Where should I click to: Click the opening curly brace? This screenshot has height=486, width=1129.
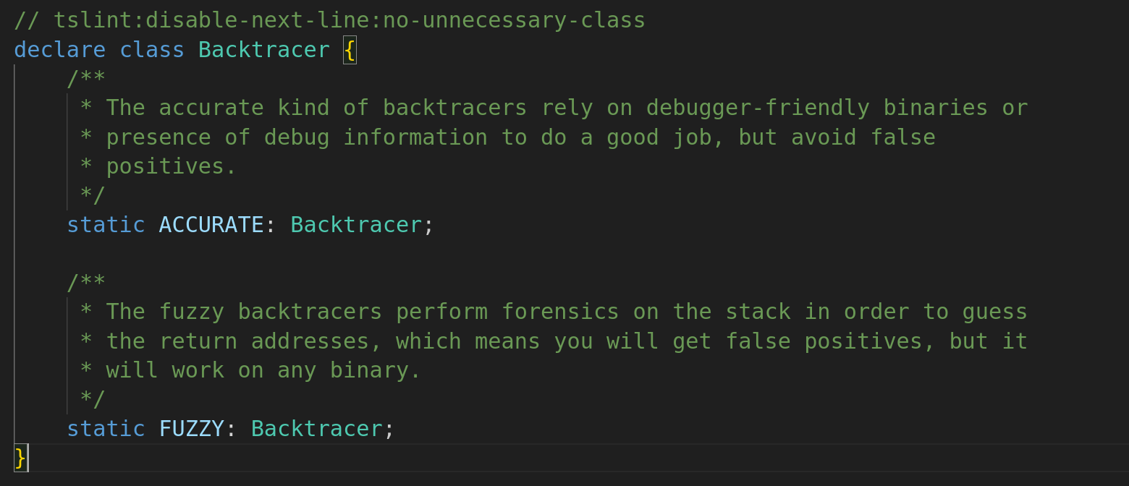[x=350, y=50]
